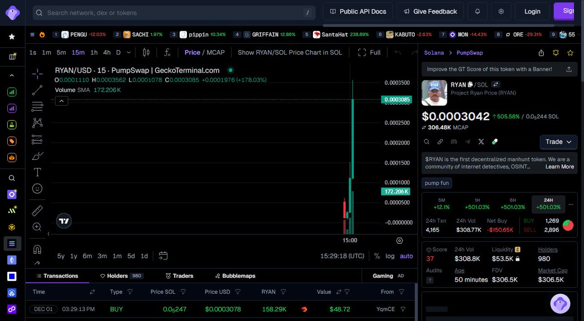Open the Price SOL column filter
The width and height of the screenshot is (584, 321).
click(183, 292)
